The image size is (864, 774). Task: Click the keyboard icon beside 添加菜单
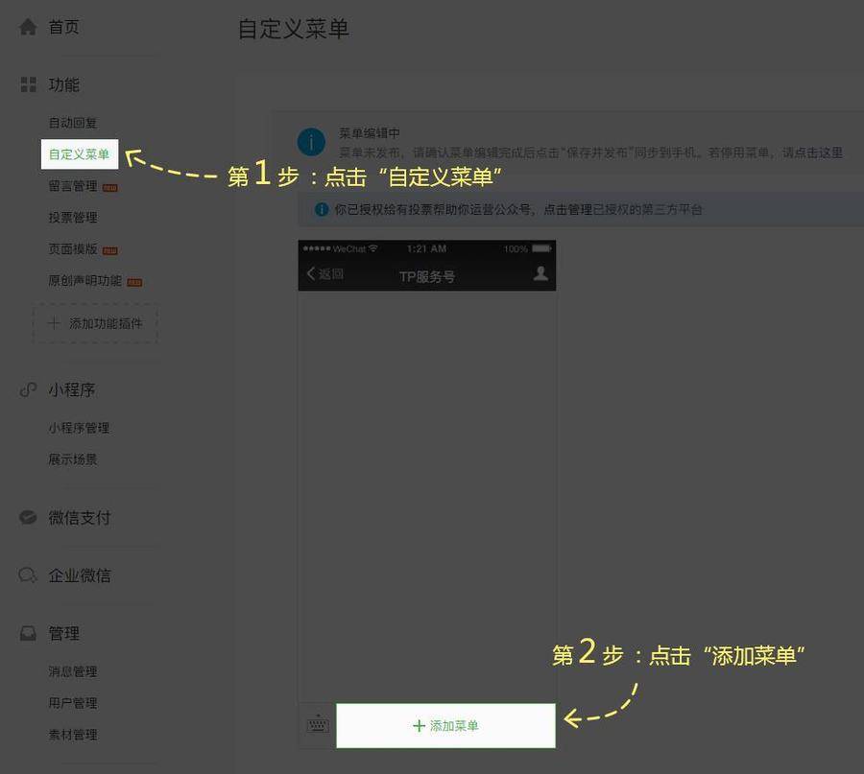[318, 724]
